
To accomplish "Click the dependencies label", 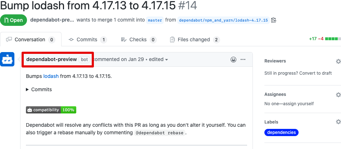I will point(281,132).
